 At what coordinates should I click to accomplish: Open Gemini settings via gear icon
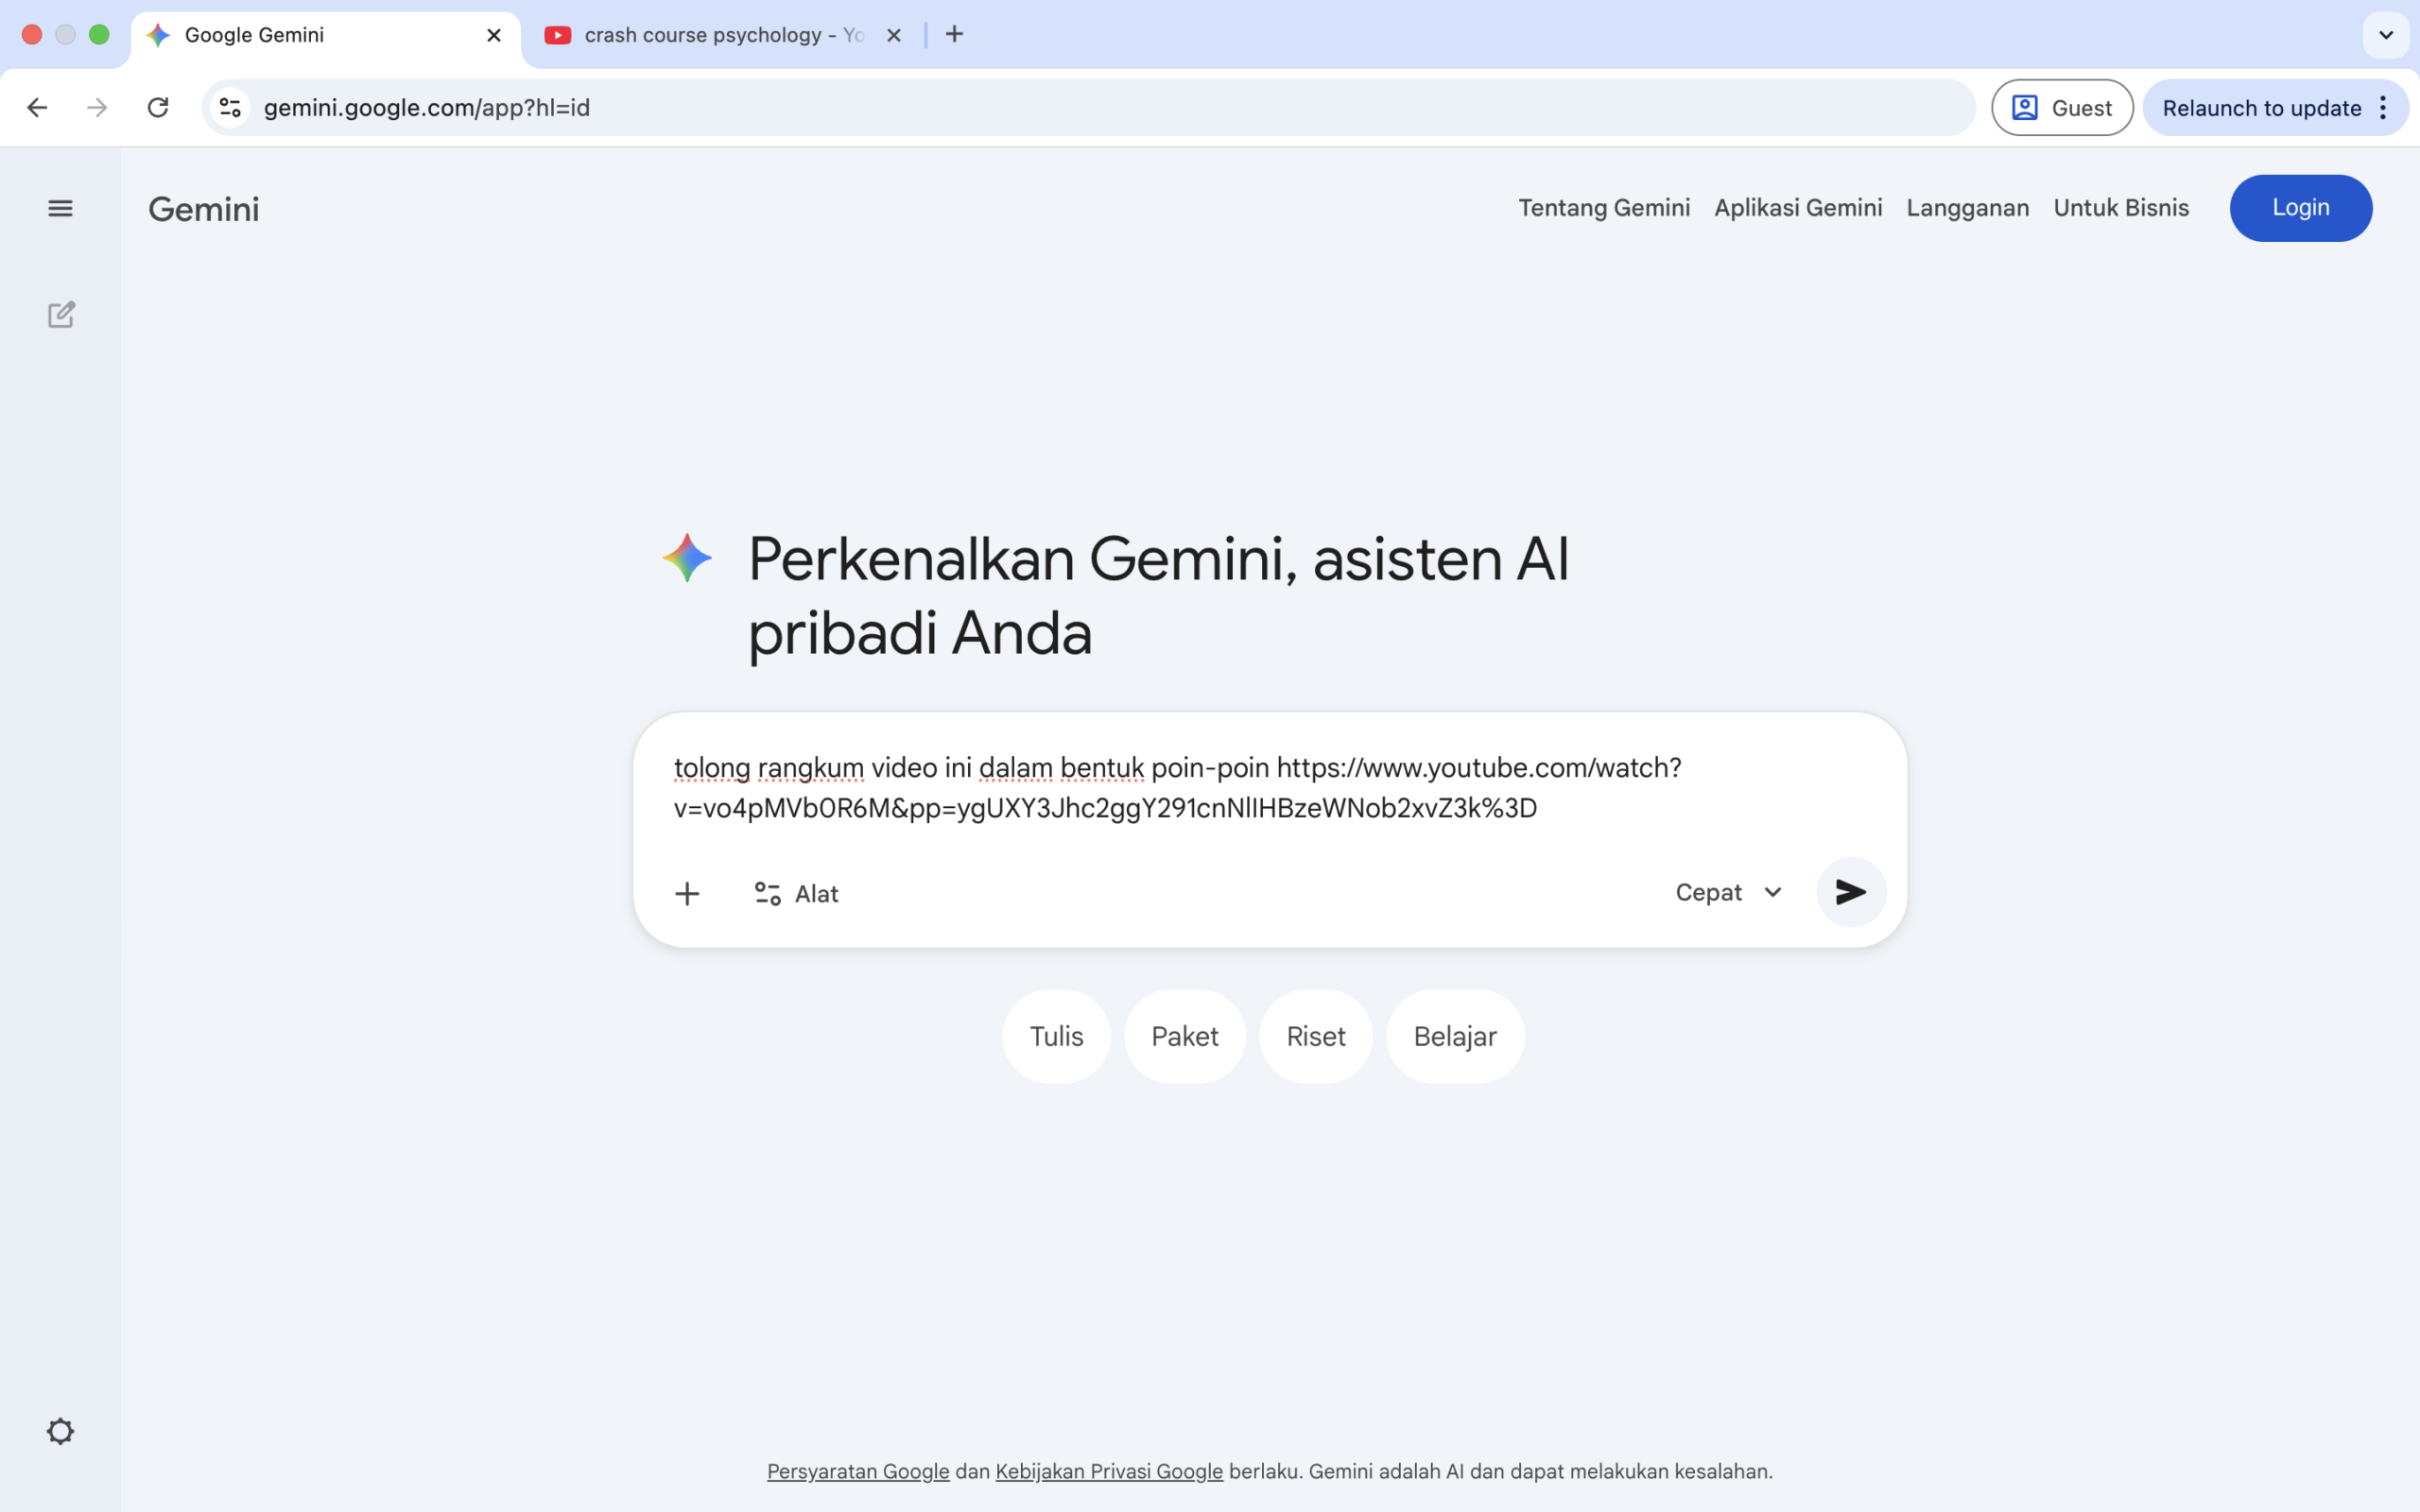[60, 1431]
